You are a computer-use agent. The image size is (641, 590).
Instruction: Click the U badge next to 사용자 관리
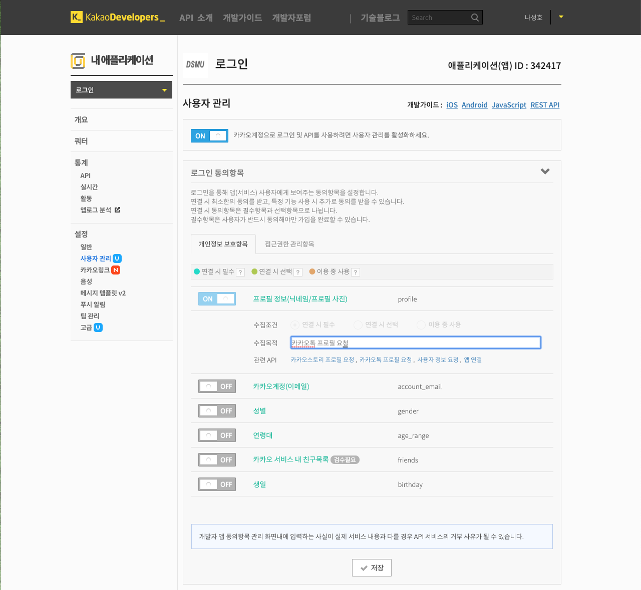point(117,258)
